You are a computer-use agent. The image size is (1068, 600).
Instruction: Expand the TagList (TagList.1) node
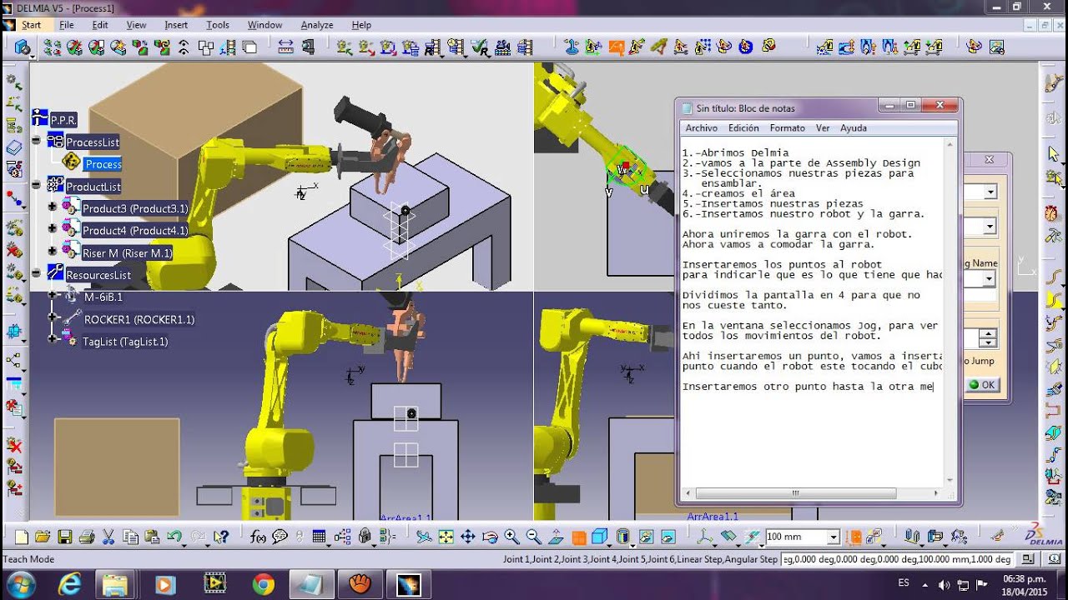point(53,340)
